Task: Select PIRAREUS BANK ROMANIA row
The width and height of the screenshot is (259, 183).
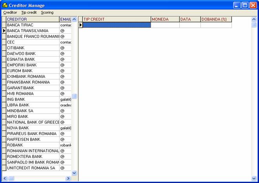Action: (x=33, y=134)
